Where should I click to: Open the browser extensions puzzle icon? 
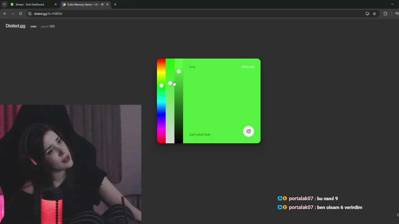pyautogui.click(x=385, y=14)
